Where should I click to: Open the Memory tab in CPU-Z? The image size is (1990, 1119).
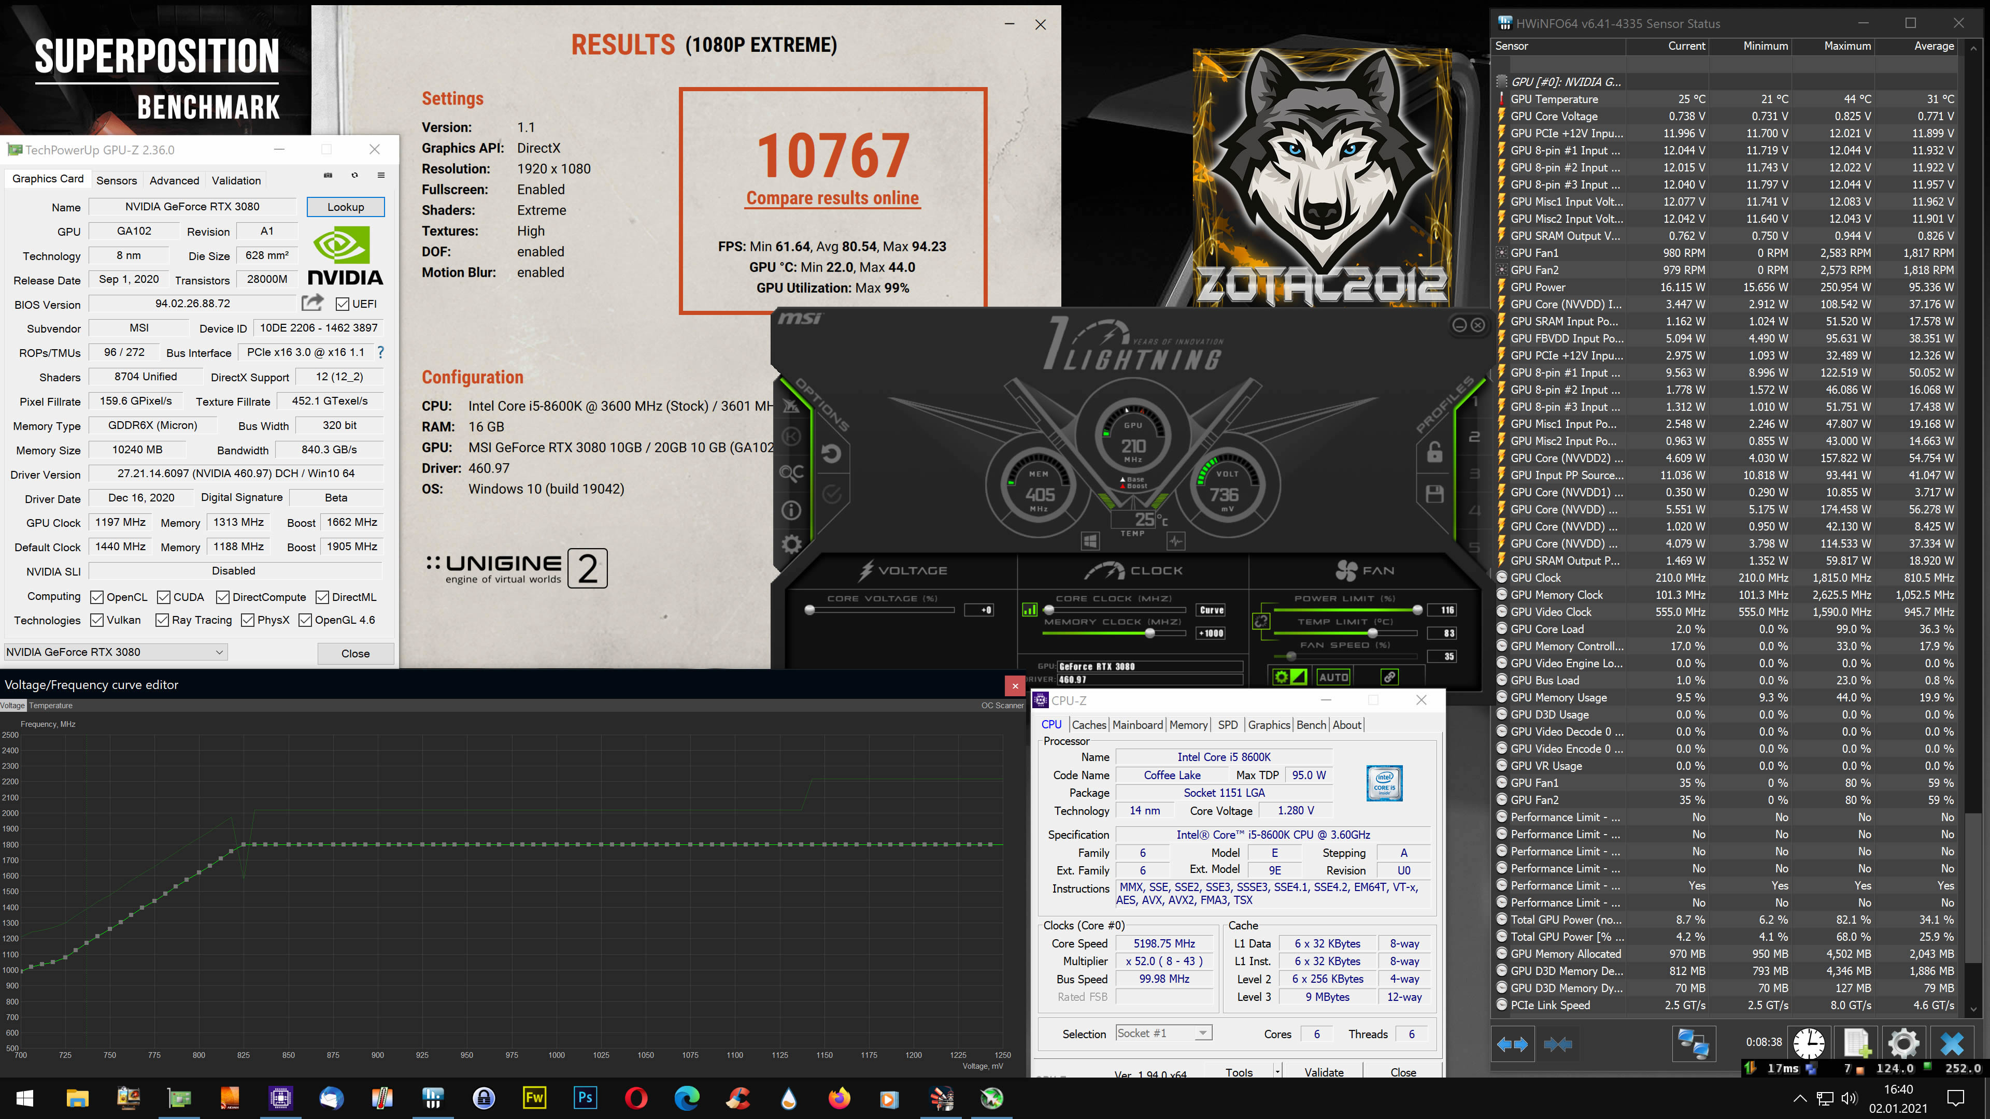click(x=1189, y=724)
